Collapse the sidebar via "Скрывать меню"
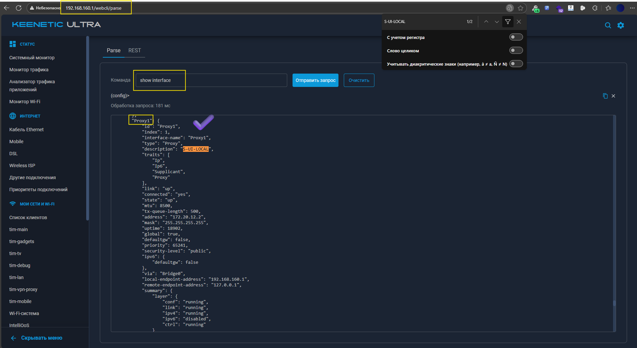Screen dimensions: 637x348 coord(41,338)
